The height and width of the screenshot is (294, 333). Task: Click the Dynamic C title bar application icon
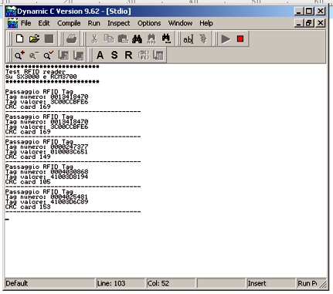[x=11, y=12]
